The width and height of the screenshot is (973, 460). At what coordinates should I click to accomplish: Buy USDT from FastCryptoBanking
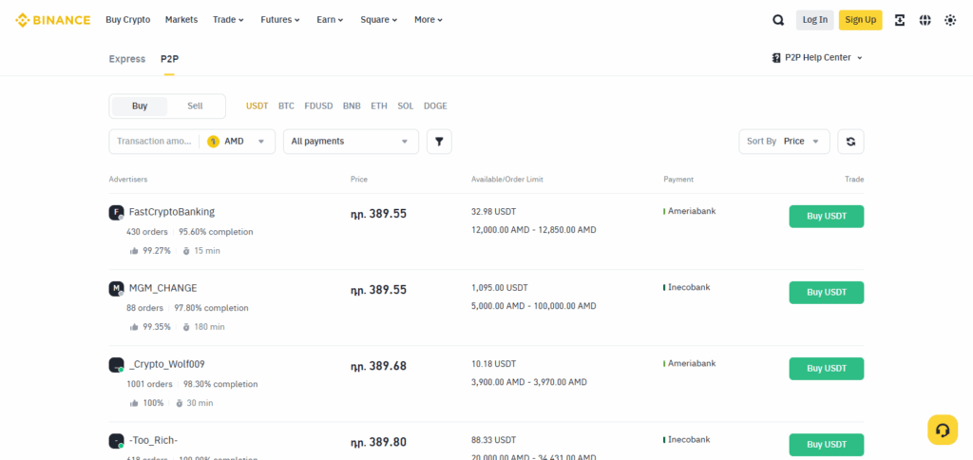tap(827, 217)
